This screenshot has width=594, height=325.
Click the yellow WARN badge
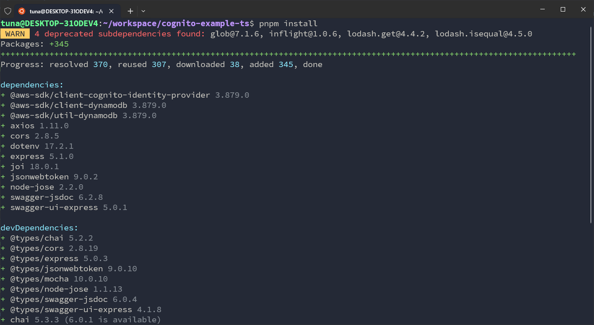(15, 34)
